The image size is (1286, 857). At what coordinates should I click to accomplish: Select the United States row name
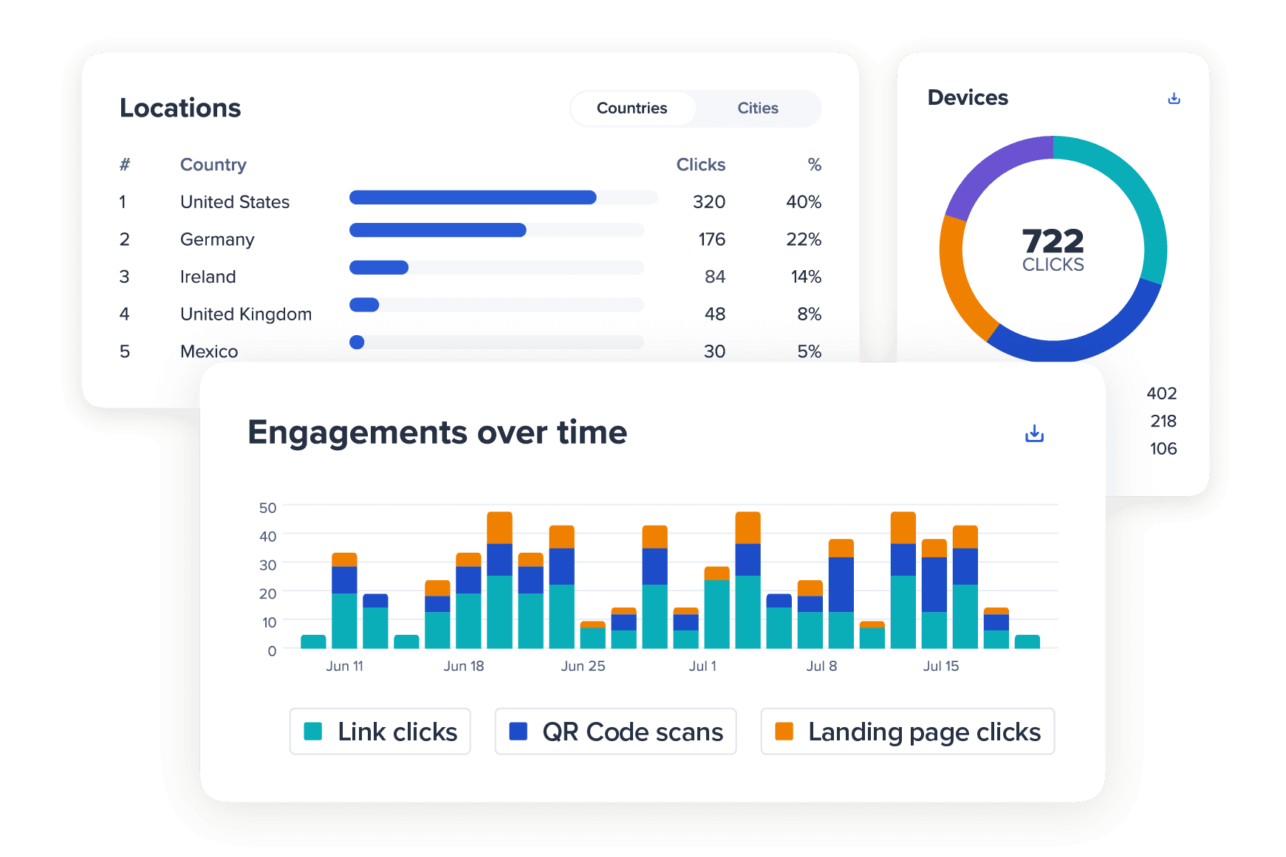click(235, 202)
